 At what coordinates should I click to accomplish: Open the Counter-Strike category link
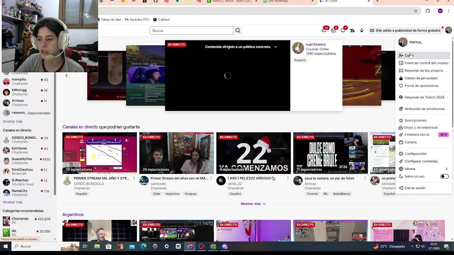click(x=317, y=49)
